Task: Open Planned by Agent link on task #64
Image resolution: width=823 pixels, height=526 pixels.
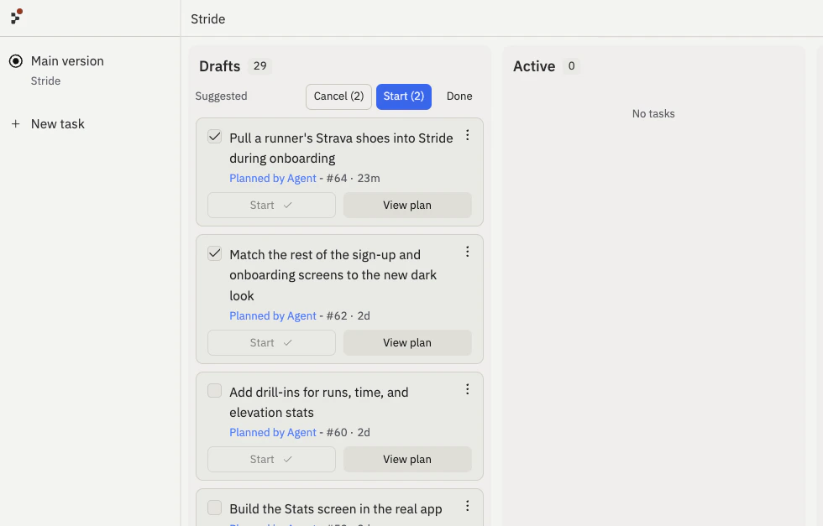Action: point(273,179)
